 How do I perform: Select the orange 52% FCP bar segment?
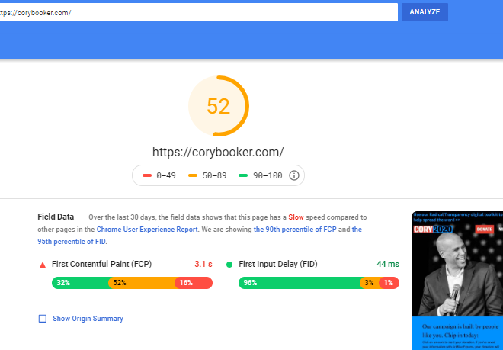point(143,283)
